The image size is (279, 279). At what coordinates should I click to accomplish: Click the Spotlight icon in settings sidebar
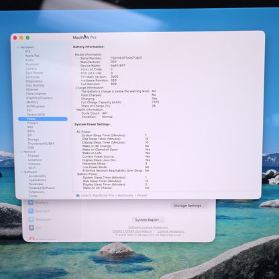click(31, 211)
